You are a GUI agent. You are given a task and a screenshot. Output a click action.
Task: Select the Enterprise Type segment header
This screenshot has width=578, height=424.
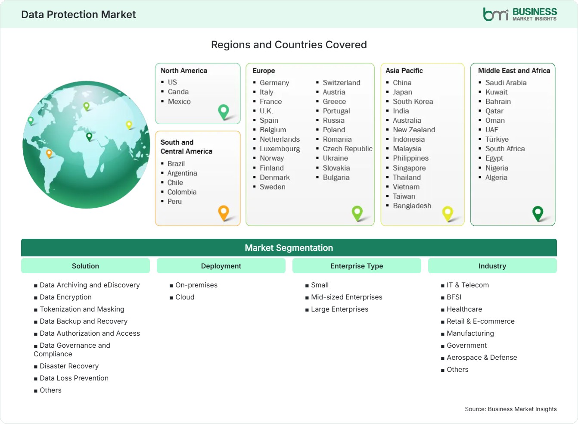tap(357, 266)
